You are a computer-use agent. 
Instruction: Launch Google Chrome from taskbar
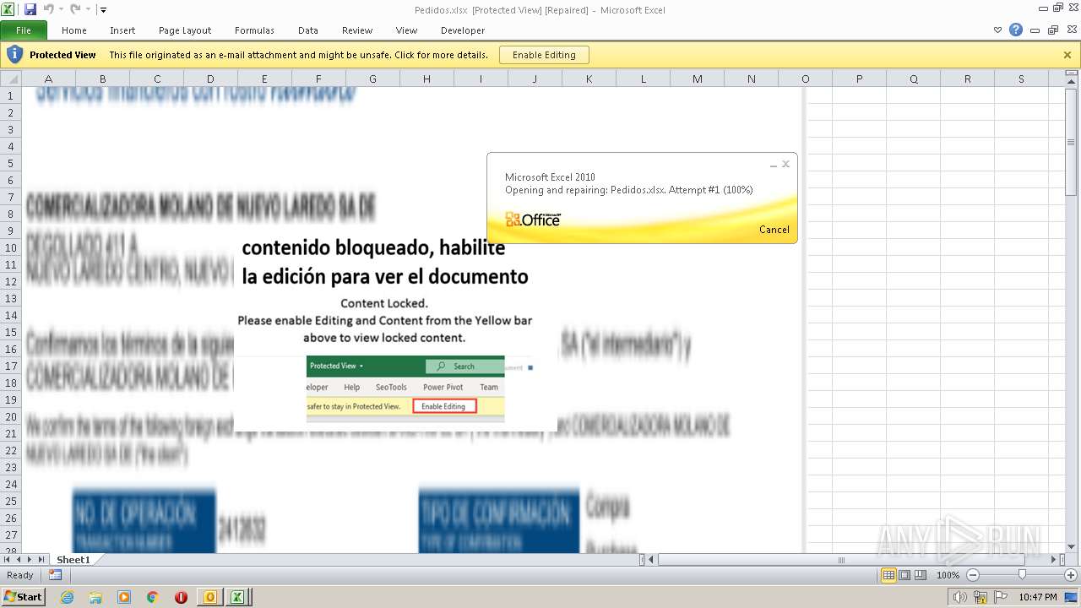coord(153,597)
